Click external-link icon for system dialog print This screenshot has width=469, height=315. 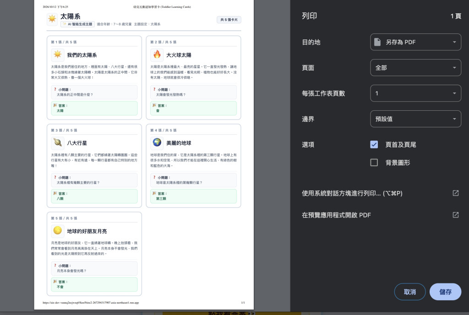[x=456, y=193]
